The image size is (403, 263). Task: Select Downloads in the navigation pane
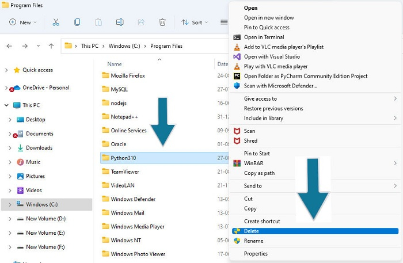pos(39,148)
